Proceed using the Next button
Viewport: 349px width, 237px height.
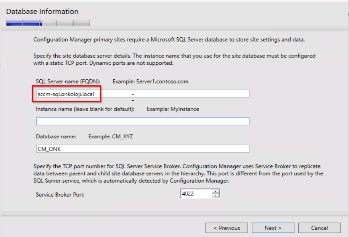tap(273, 228)
